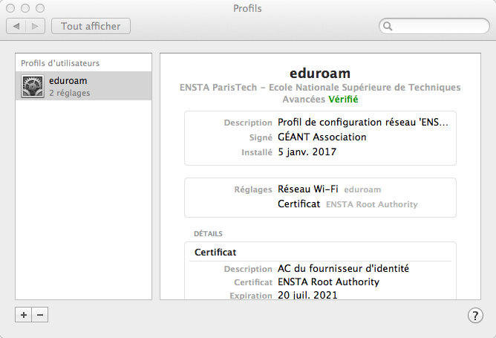Screen dimensions: 496x338
Task: Click the DÉTAILS section label
Action: 208,234
